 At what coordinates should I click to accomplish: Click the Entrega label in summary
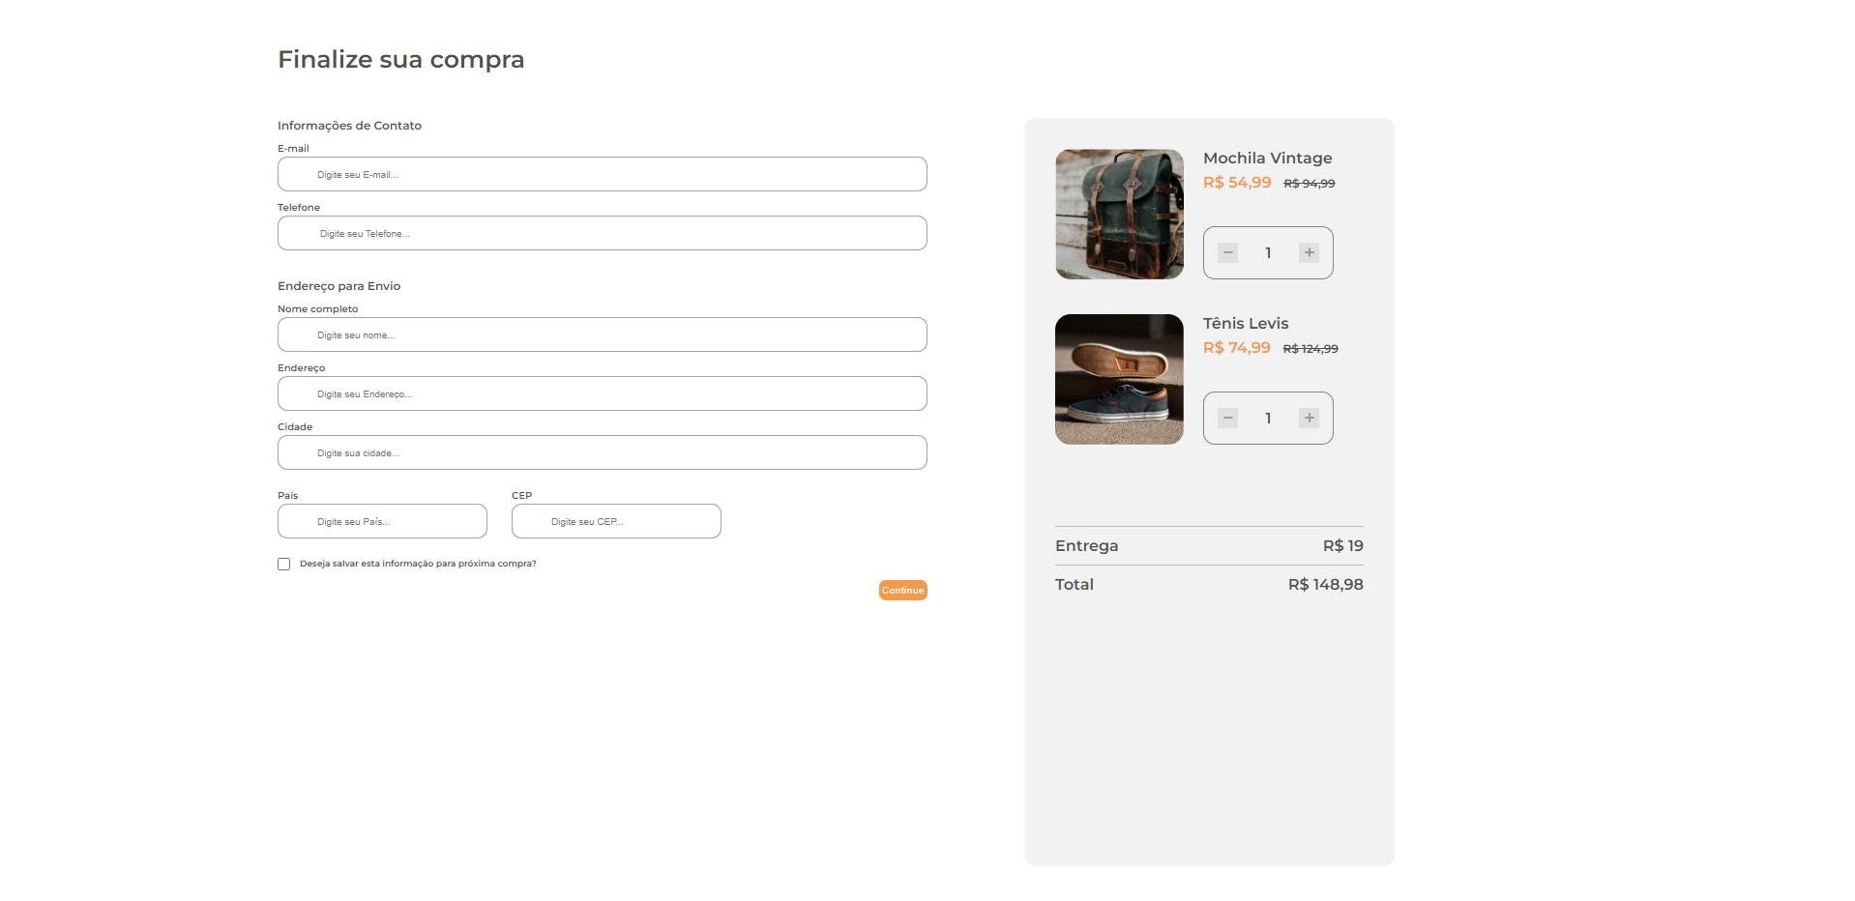click(x=1086, y=546)
